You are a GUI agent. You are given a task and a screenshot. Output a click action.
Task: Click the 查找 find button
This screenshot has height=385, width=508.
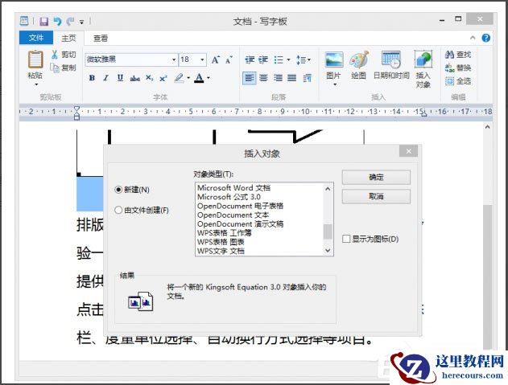(x=458, y=55)
